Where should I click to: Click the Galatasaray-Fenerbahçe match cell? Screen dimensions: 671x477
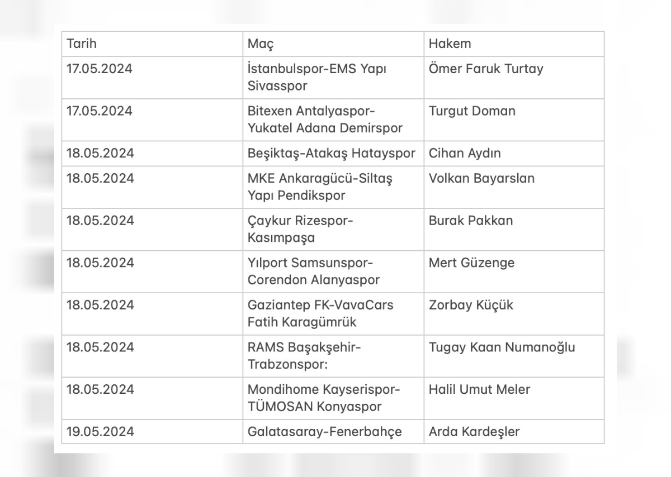(324, 432)
